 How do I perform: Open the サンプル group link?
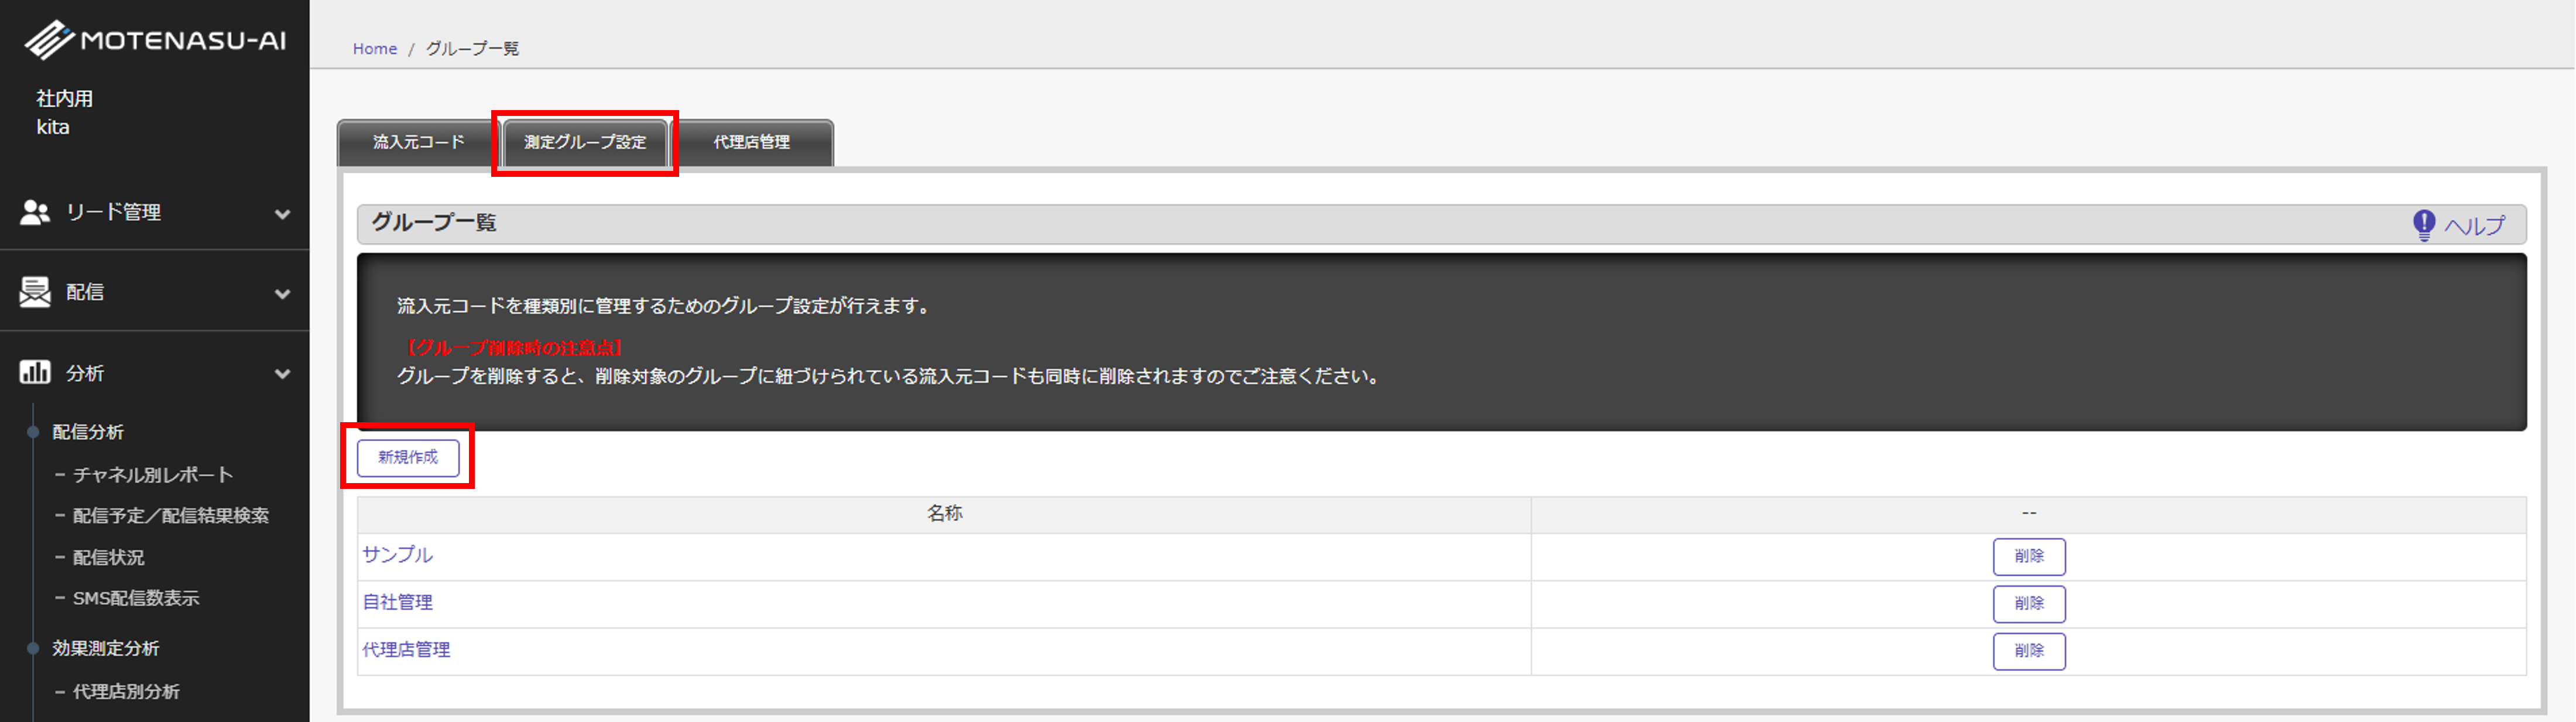(397, 555)
